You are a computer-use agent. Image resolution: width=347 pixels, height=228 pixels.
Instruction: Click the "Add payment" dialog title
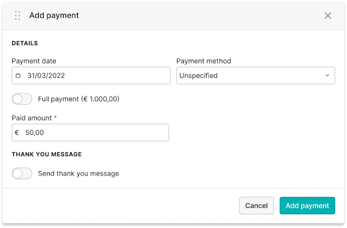[x=54, y=16]
